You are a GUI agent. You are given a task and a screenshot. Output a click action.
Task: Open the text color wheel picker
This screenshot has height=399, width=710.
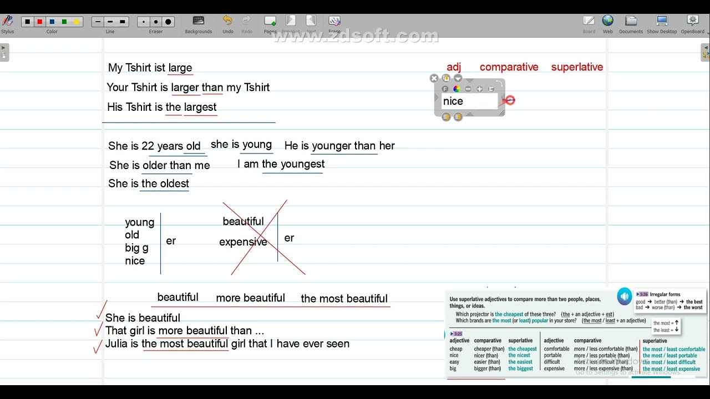tap(457, 89)
